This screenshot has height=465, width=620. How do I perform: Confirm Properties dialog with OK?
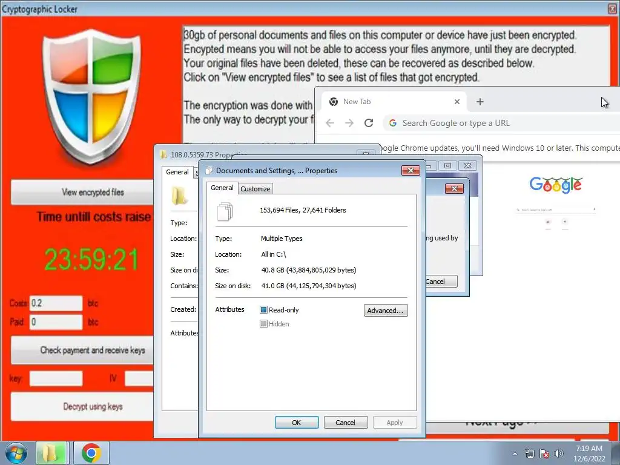[297, 422]
